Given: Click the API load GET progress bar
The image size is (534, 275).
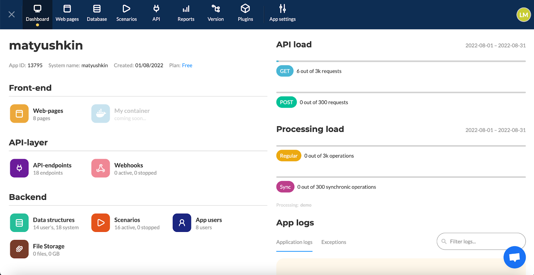Looking at the screenshot, I should click(400, 61).
